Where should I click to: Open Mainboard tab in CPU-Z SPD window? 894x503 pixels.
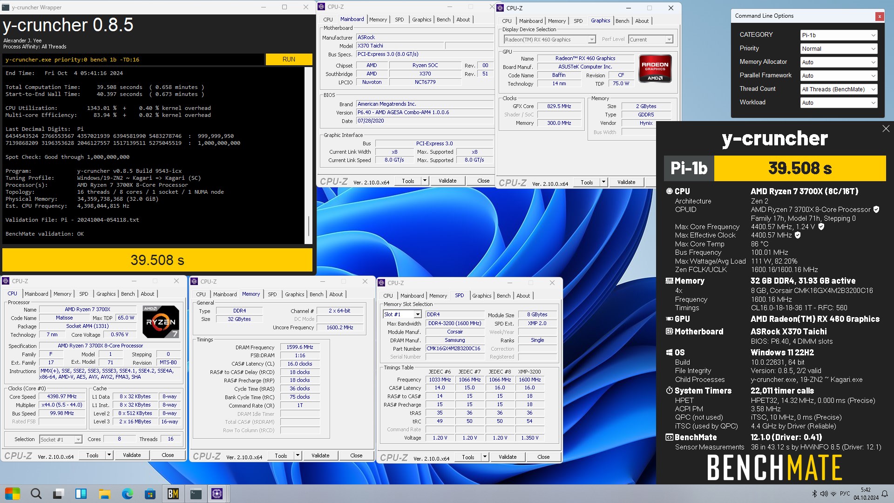(x=412, y=296)
